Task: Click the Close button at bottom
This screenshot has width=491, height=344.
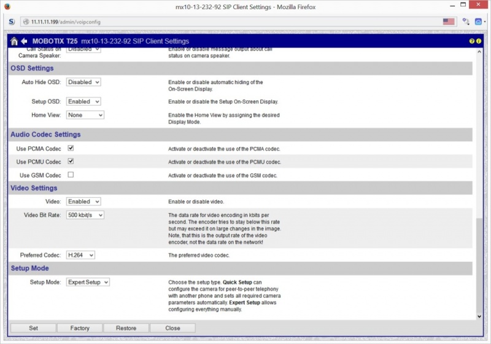Action: (x=172, y=328)
